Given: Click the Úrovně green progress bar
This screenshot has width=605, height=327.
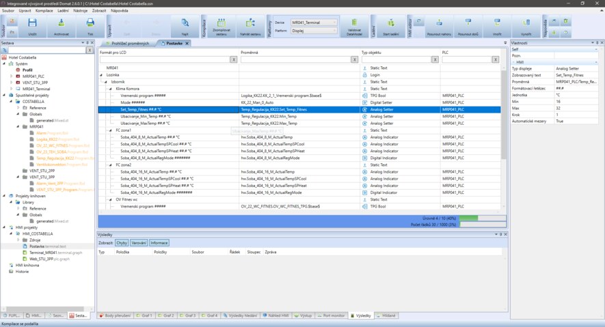Looking at the screenshot, I should pyautogui.click(x=468, y=218).
